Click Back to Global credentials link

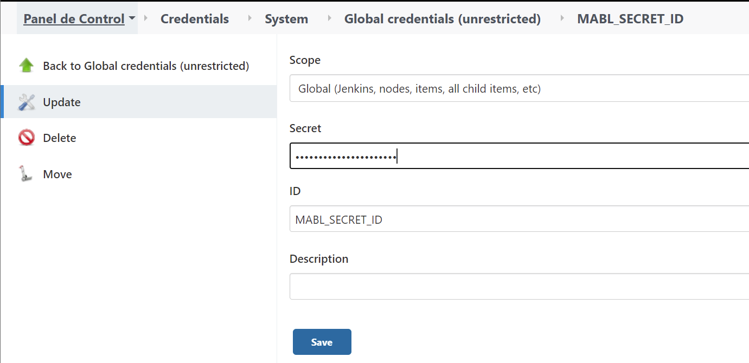click(x=146, y=66)
